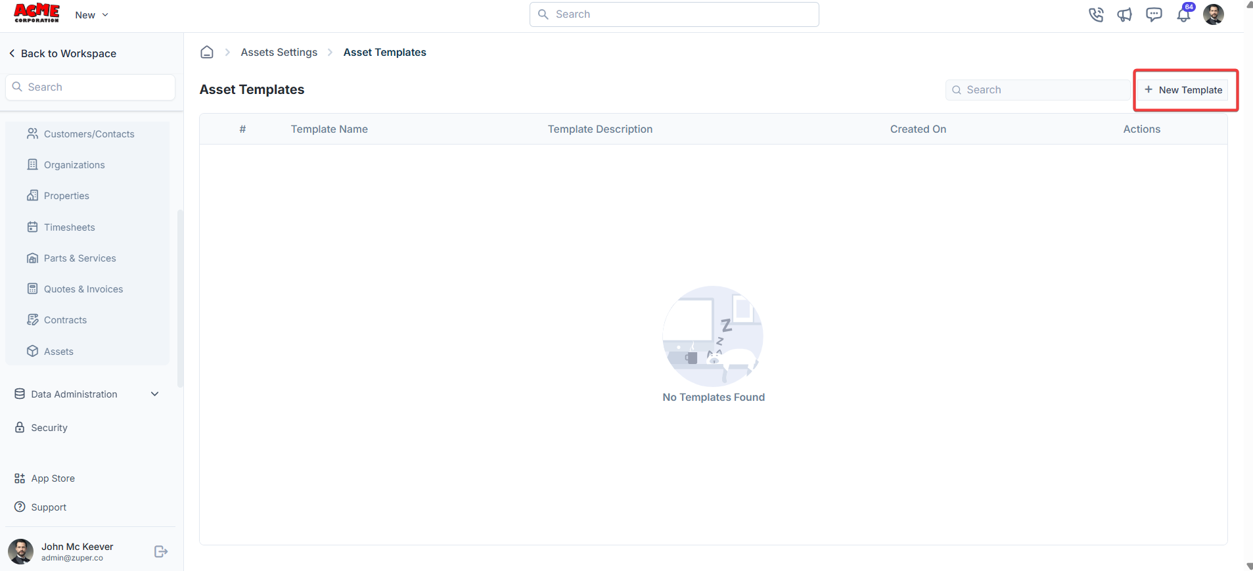This screenshot has height=571, width=1253.
Task: Log out using the sign-out icon
Action: pos(161,552)
